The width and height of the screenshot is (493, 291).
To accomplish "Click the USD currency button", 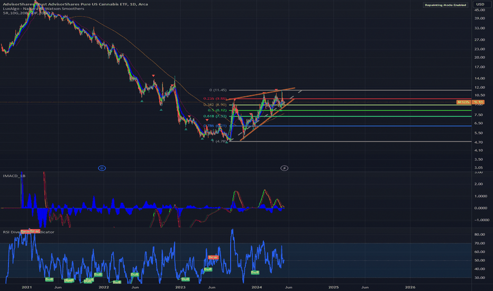I will click(480, 4).
